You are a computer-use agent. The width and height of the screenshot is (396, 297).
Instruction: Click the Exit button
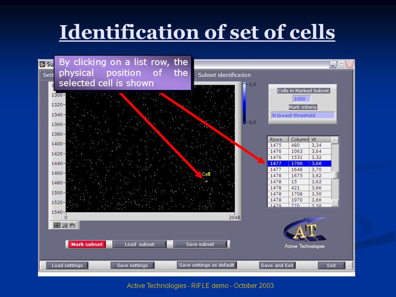tap(331, 265)
